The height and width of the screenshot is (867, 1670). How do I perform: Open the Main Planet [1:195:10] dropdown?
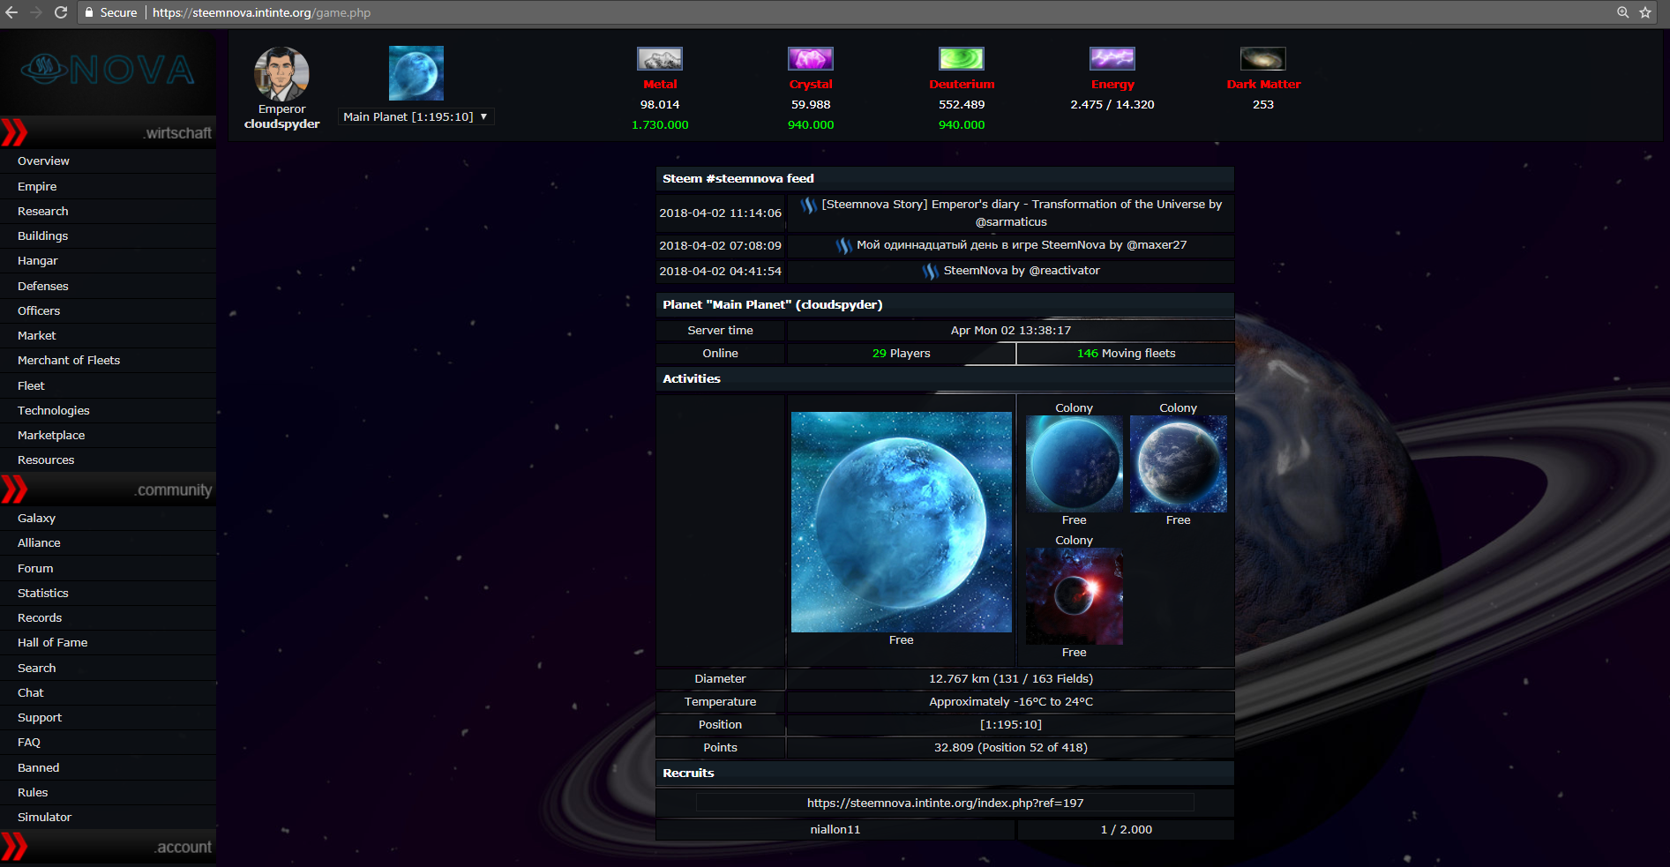pos(416,116)
